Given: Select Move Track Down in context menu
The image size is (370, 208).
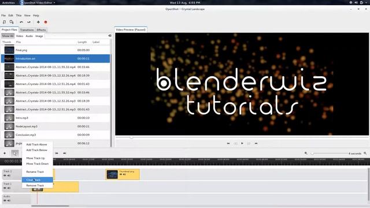Looking at the screenshot, I should 37,164.
